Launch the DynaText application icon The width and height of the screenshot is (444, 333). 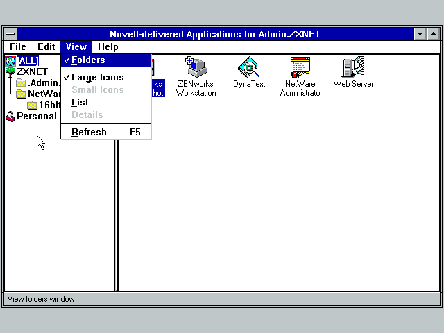(248, 67)
